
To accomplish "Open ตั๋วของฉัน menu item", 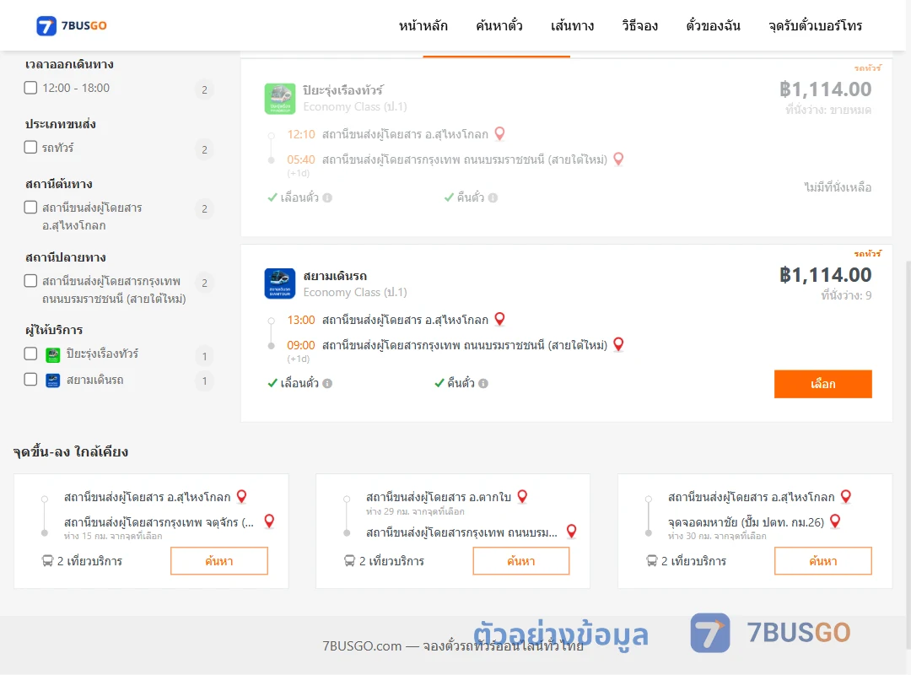I will (x=713, y=26).
